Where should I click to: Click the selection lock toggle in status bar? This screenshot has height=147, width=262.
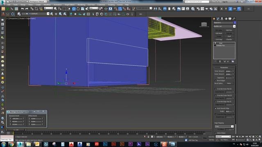[148, 137]
